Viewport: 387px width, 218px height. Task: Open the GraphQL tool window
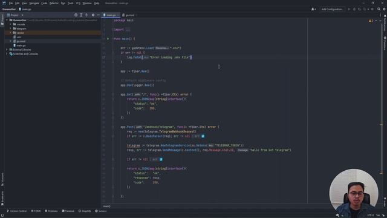pos(85,211)
